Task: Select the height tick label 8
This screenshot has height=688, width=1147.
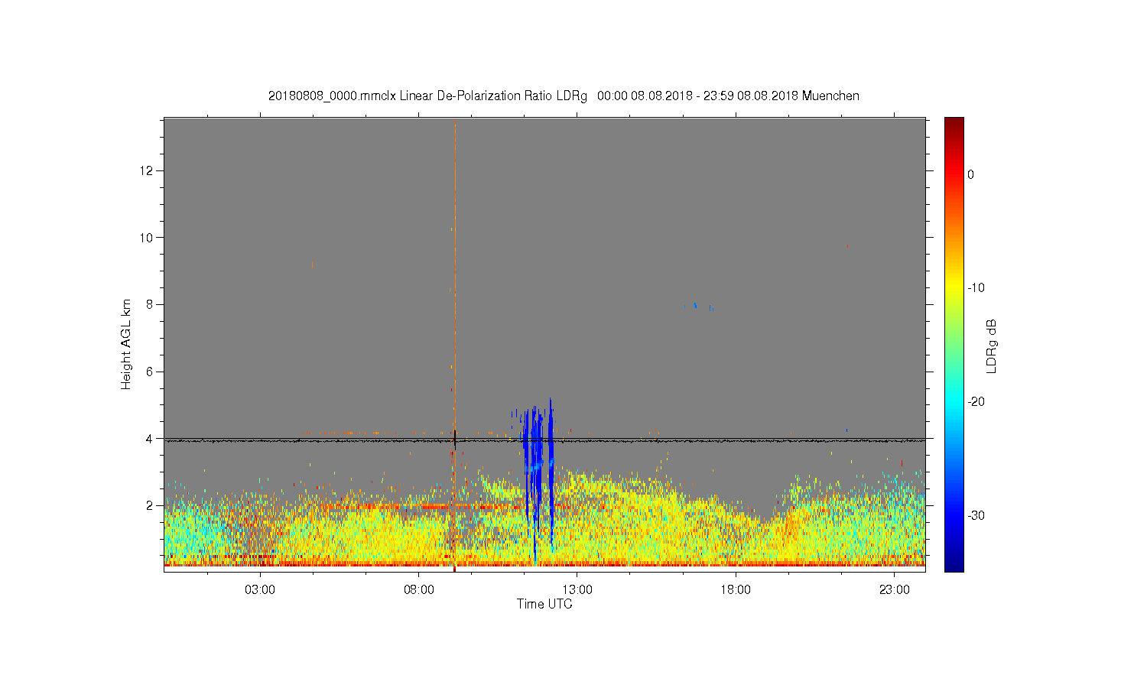Action: (149, 304)
